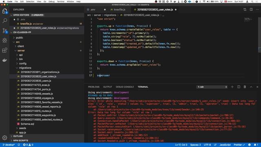Click the Ln 17, Col 3 indicator

click(x=181, y=145)
